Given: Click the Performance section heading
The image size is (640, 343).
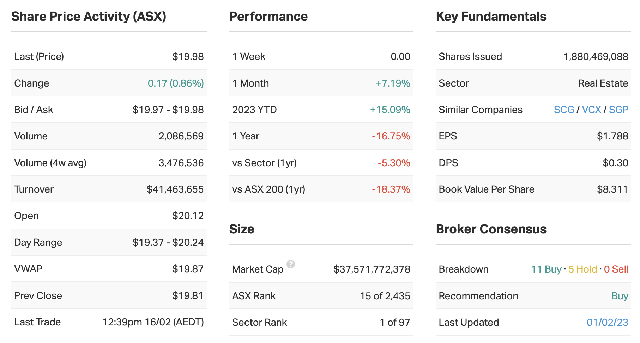Looking at the screenshot, I should (268, 17).
